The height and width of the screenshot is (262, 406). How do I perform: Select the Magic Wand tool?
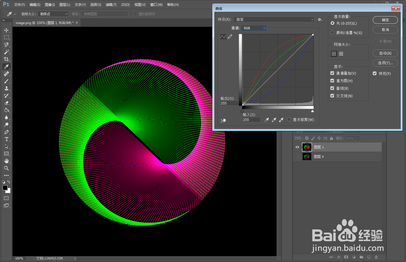point(6,52)
